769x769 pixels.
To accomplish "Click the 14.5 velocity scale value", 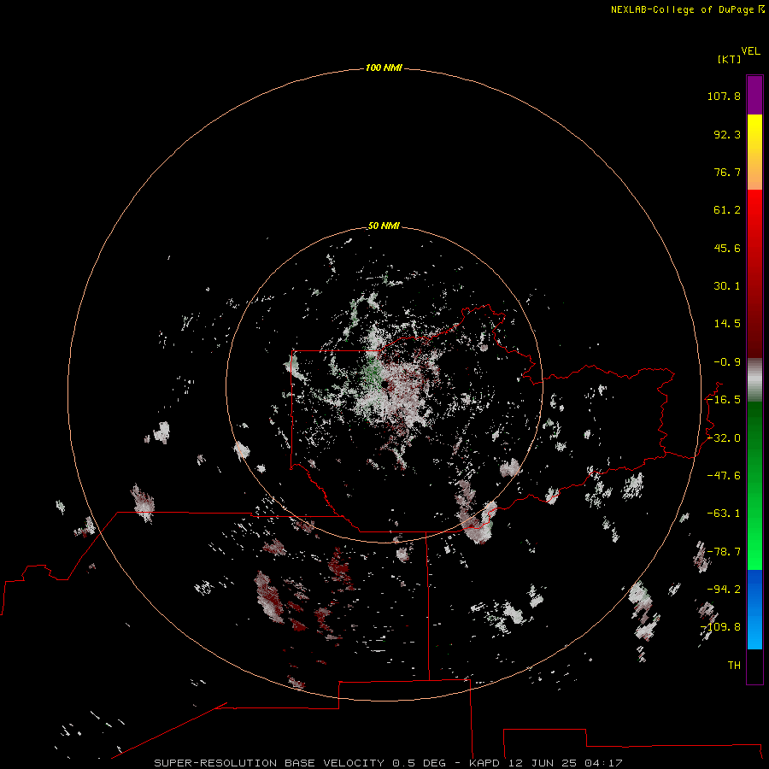I will point(727,324).
